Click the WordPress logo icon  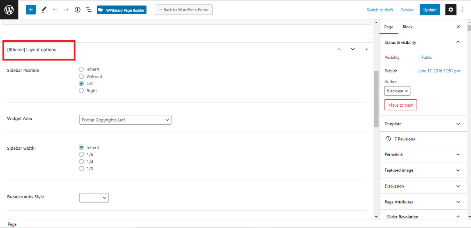click(9, 10)
